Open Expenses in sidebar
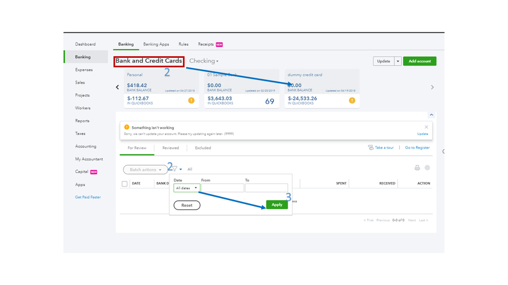The image size is (508, 285). coord(84,70)
